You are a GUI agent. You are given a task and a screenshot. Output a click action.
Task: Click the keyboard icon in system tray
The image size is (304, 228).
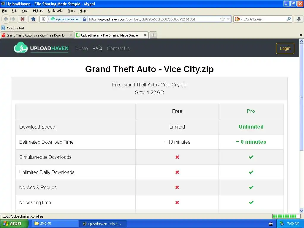pos(271,224)
